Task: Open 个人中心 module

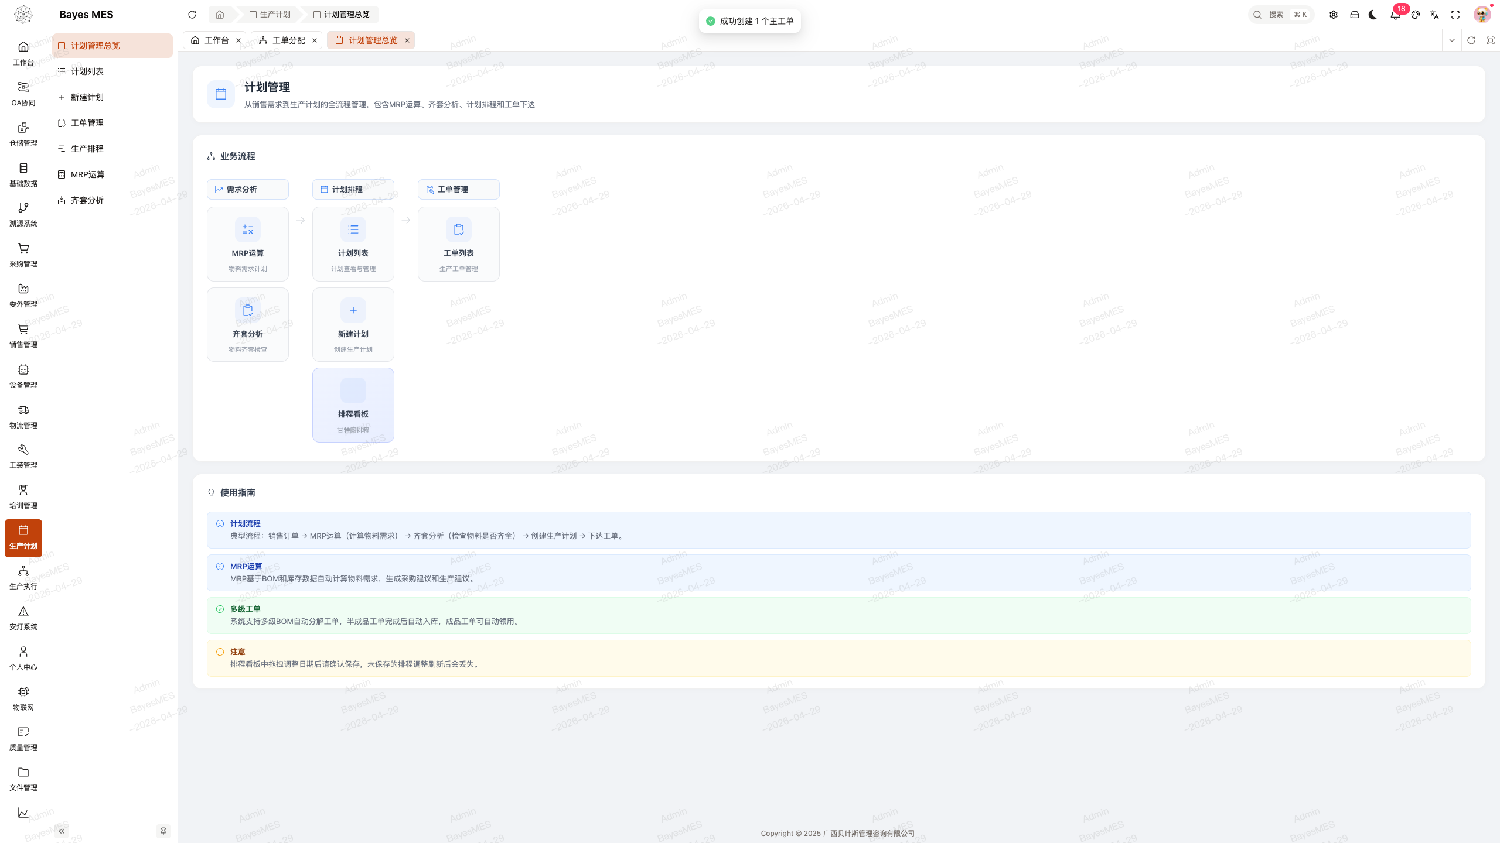Action: coord(23,658)
